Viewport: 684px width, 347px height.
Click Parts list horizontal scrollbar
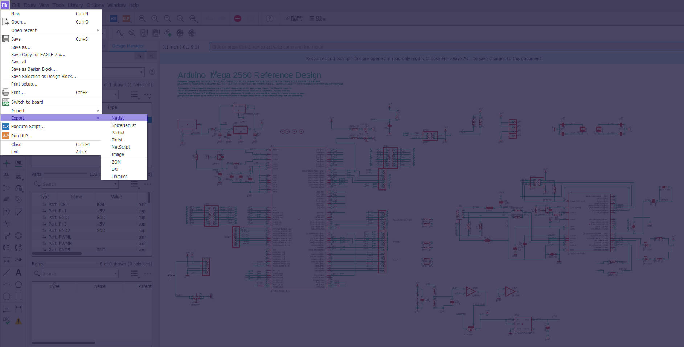[57, 253]
